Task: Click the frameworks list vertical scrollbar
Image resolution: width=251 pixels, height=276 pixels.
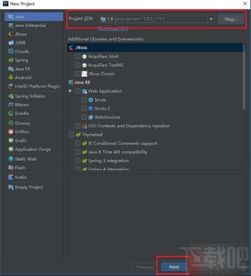Action: [x=244, y=77]
